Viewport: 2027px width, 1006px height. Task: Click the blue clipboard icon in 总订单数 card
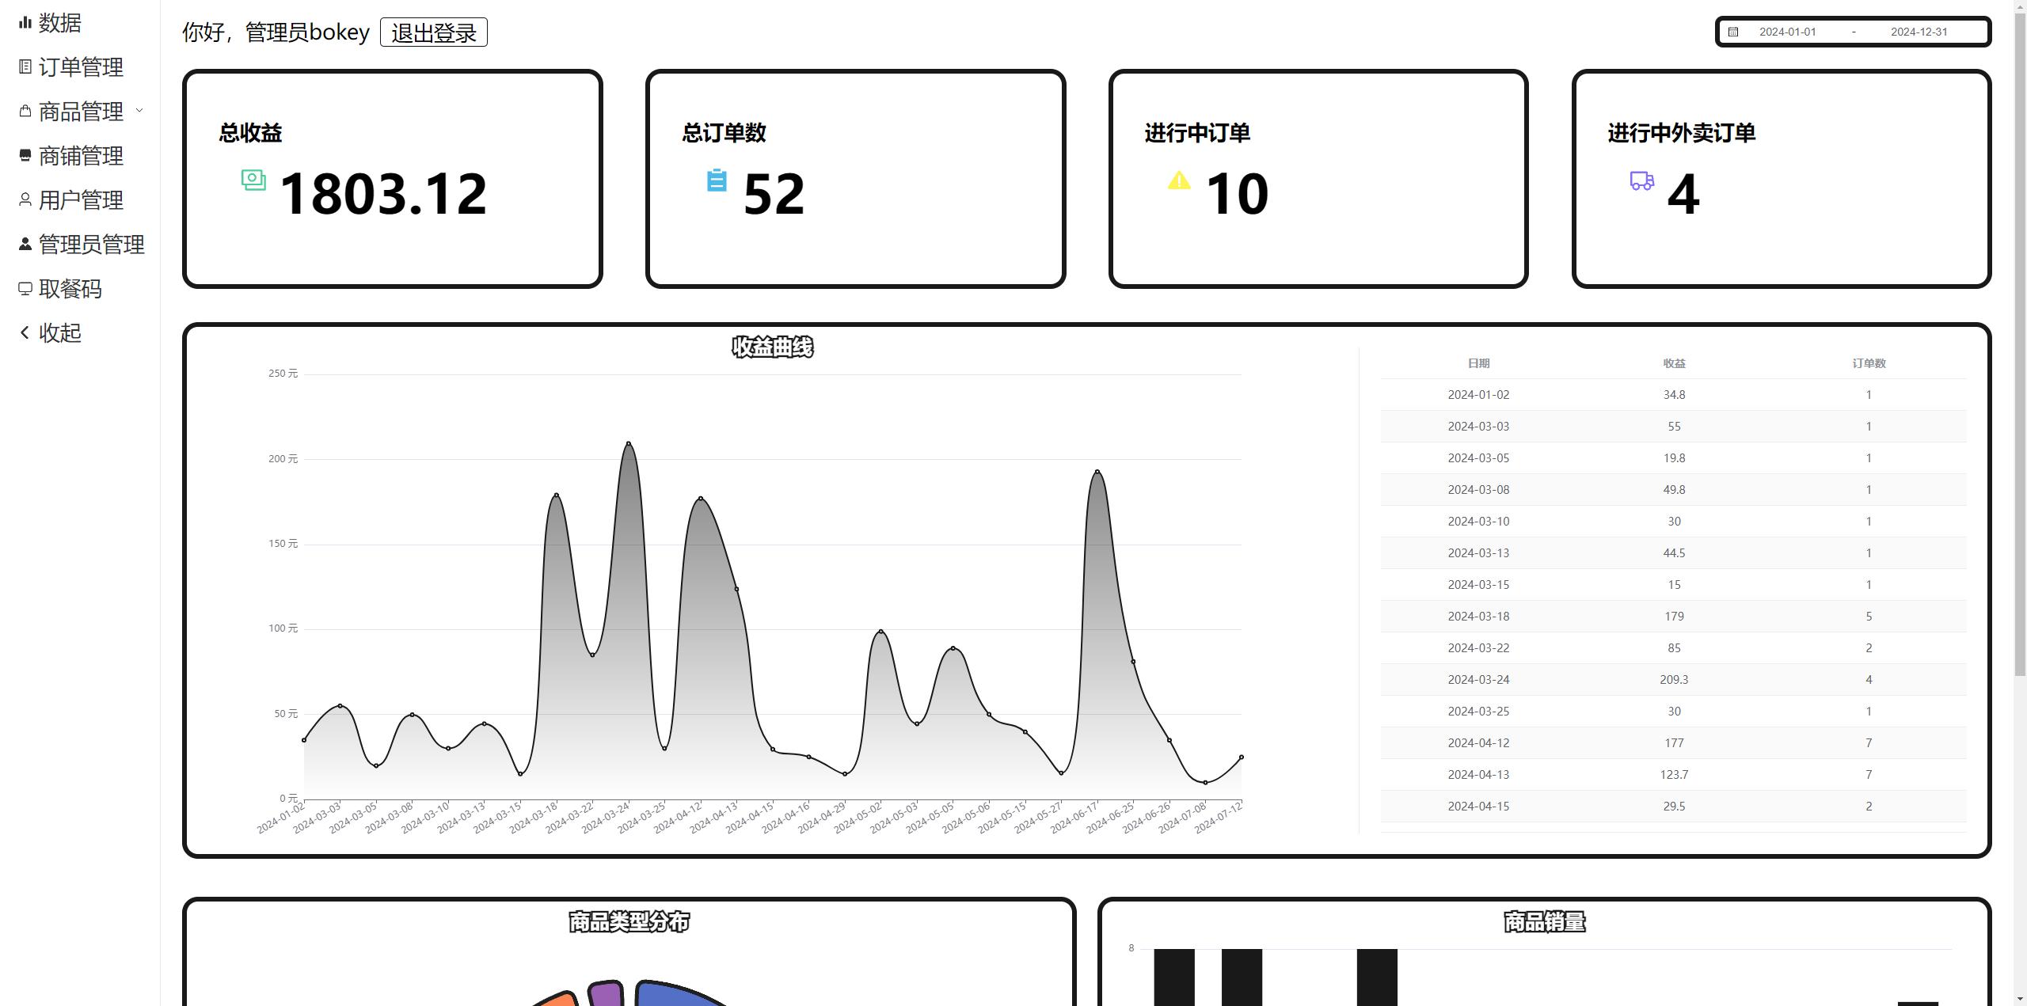(x=717, y=180)
